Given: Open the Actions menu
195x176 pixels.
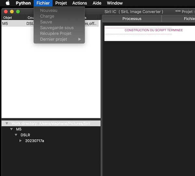Looking at the screenshot, I should click(x=80, y=3).
